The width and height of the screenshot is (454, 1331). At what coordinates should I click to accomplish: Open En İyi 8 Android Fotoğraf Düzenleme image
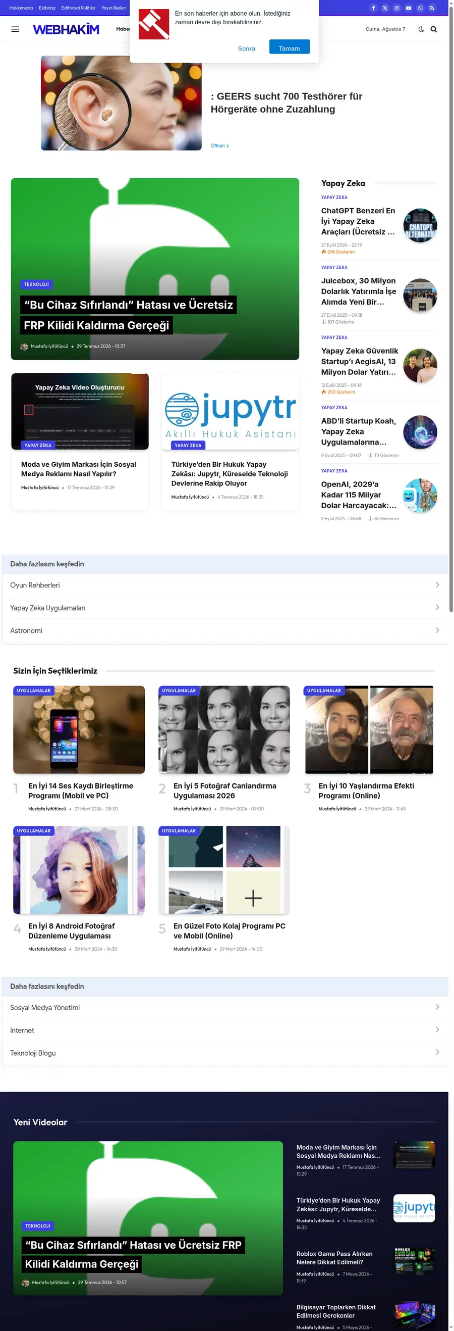79,870
